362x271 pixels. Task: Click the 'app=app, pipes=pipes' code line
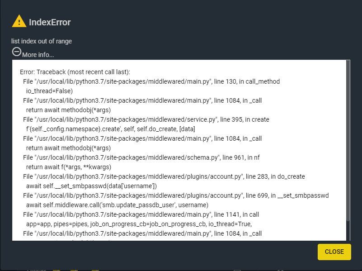click(139, 224)
